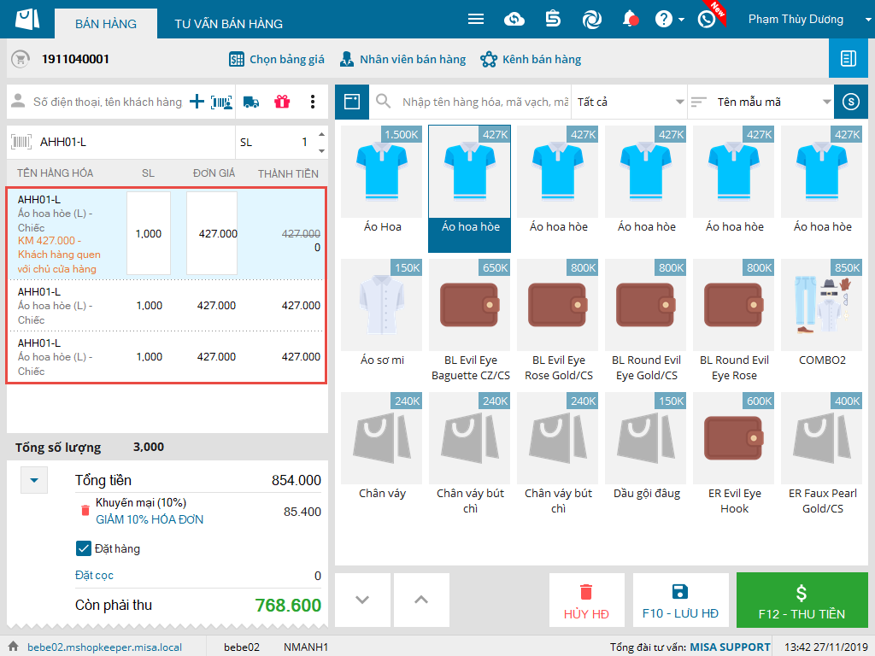Select the Chân váy 240K product
The image size is (875, 656).
(382, 455)
